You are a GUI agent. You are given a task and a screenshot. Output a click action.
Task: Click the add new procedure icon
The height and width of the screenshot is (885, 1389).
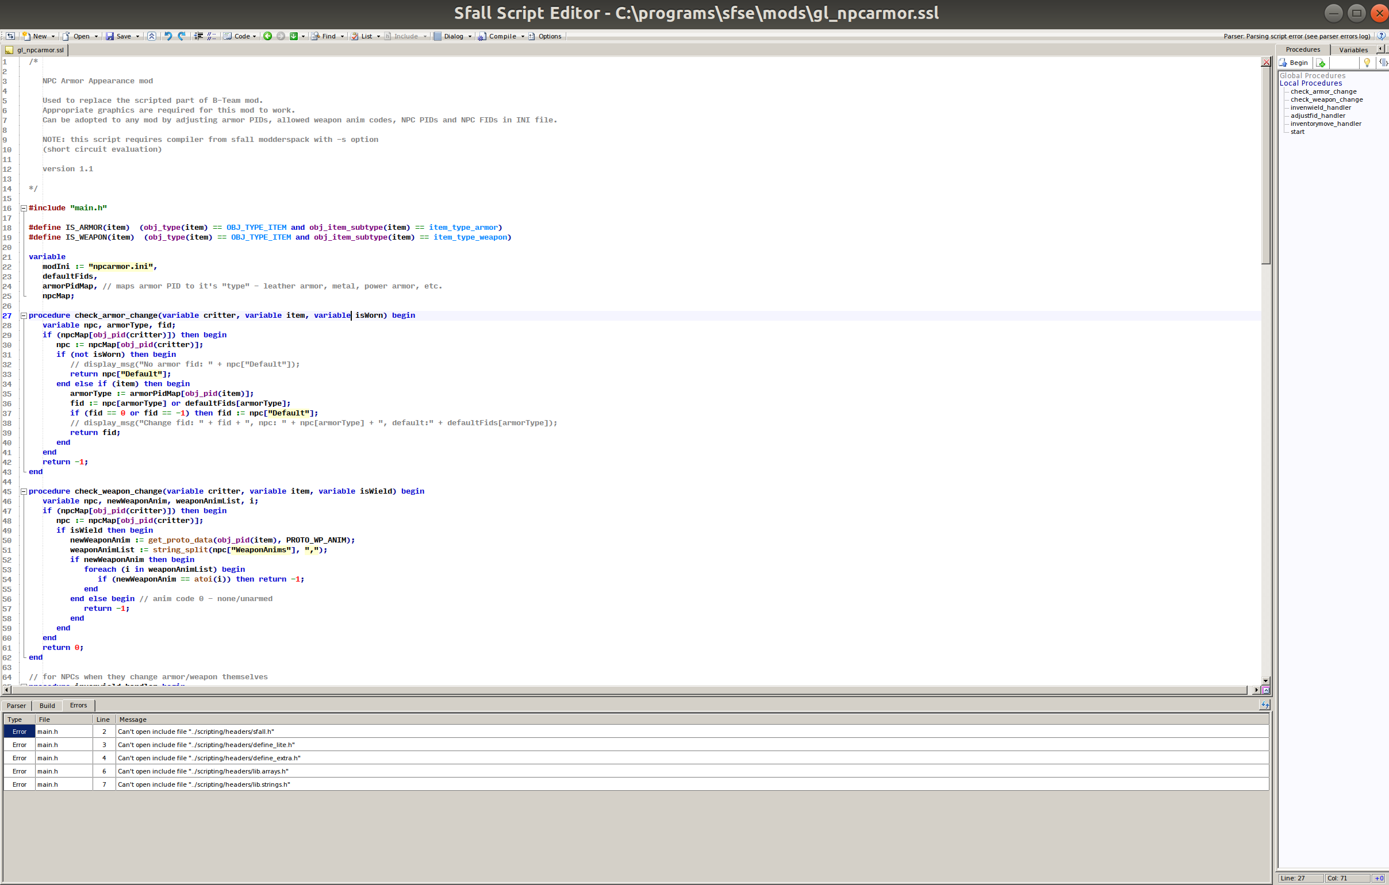pyautogui.click(x=1321, y=63)
